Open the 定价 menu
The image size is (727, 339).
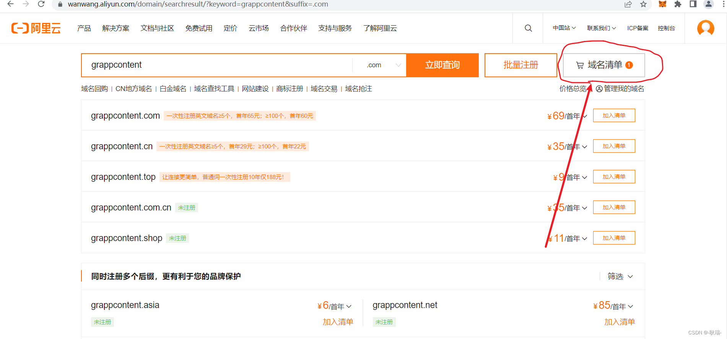[x=231, y=28]
